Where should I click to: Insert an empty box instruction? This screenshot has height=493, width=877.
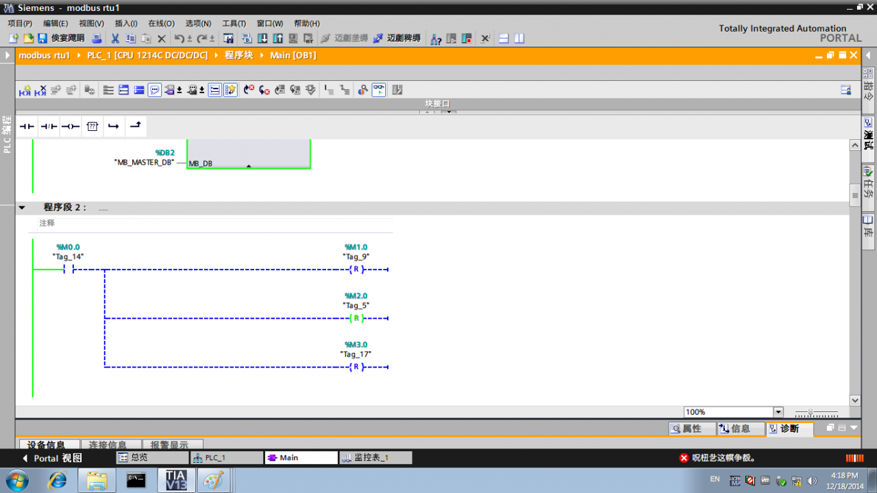[x=92, y=126]
